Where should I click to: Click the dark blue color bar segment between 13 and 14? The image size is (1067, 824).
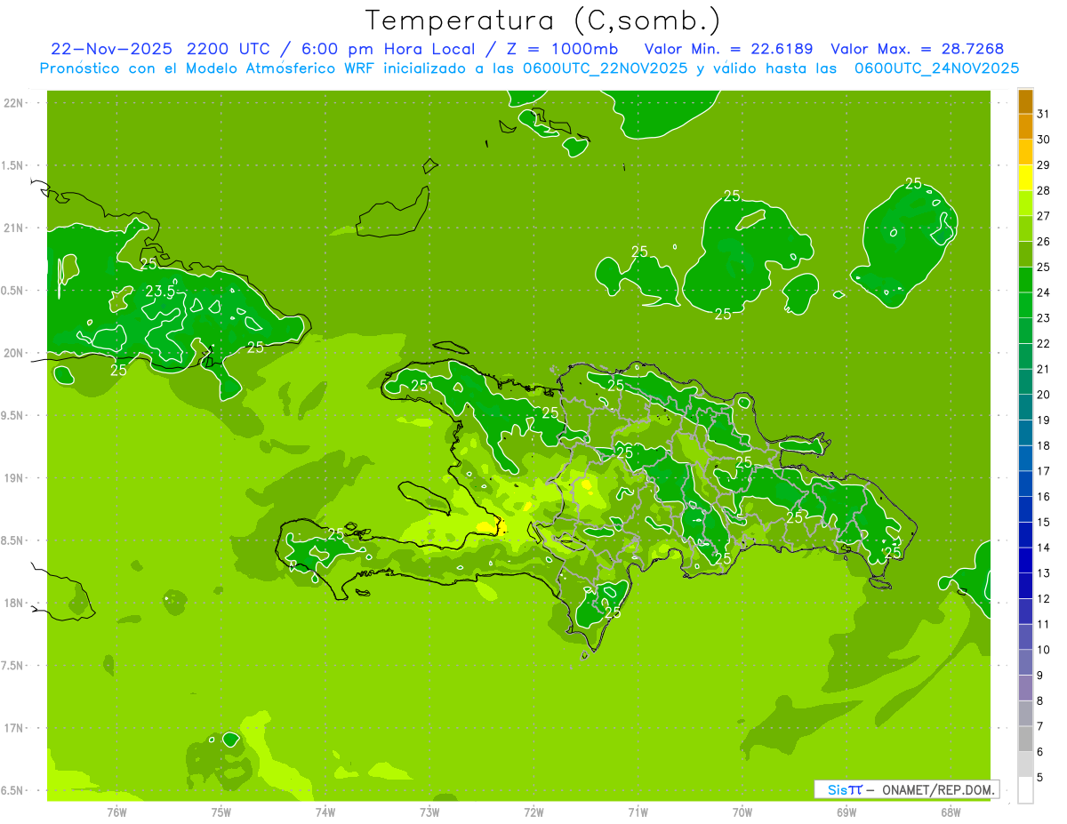(1025, 560)
